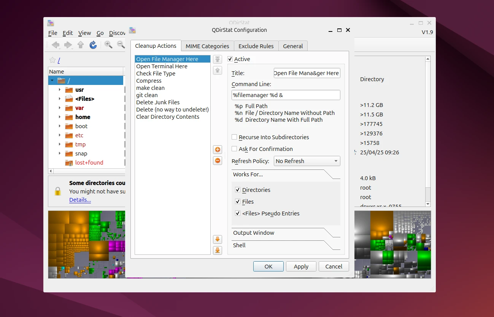494x317 pixels.
Task: Expand the usr tree node
Action: coord(60,90)
